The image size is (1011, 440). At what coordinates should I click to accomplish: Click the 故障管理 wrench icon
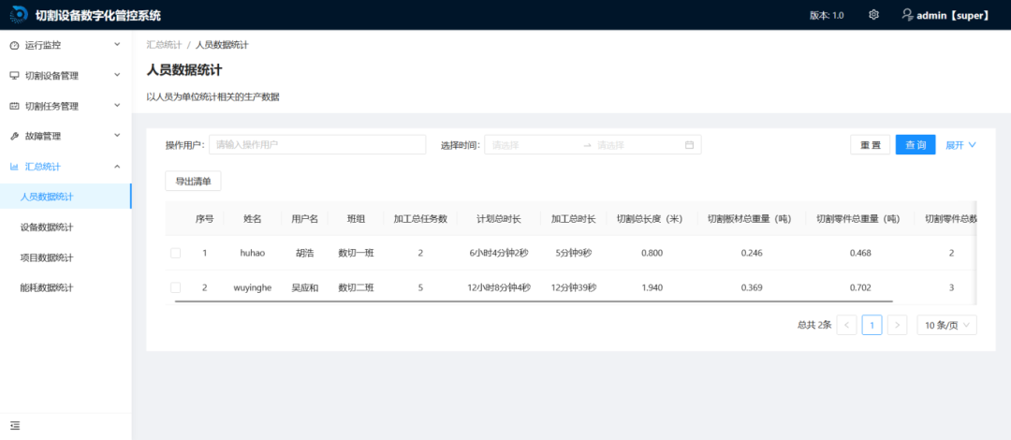pyautogui.click(x=14, y=136)
